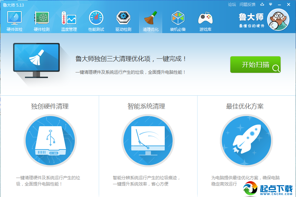Open the 性能测试 performance test section
This screenshot has width=296, height=197.
click(96, 21)
